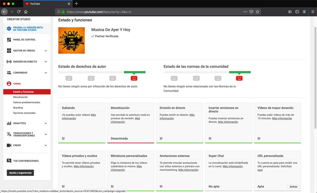Expand the Crear section chevron

[46, 145]
